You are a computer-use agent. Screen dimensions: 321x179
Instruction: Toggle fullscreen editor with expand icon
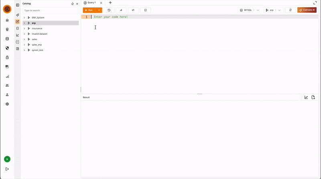click(x=315, y=3)
